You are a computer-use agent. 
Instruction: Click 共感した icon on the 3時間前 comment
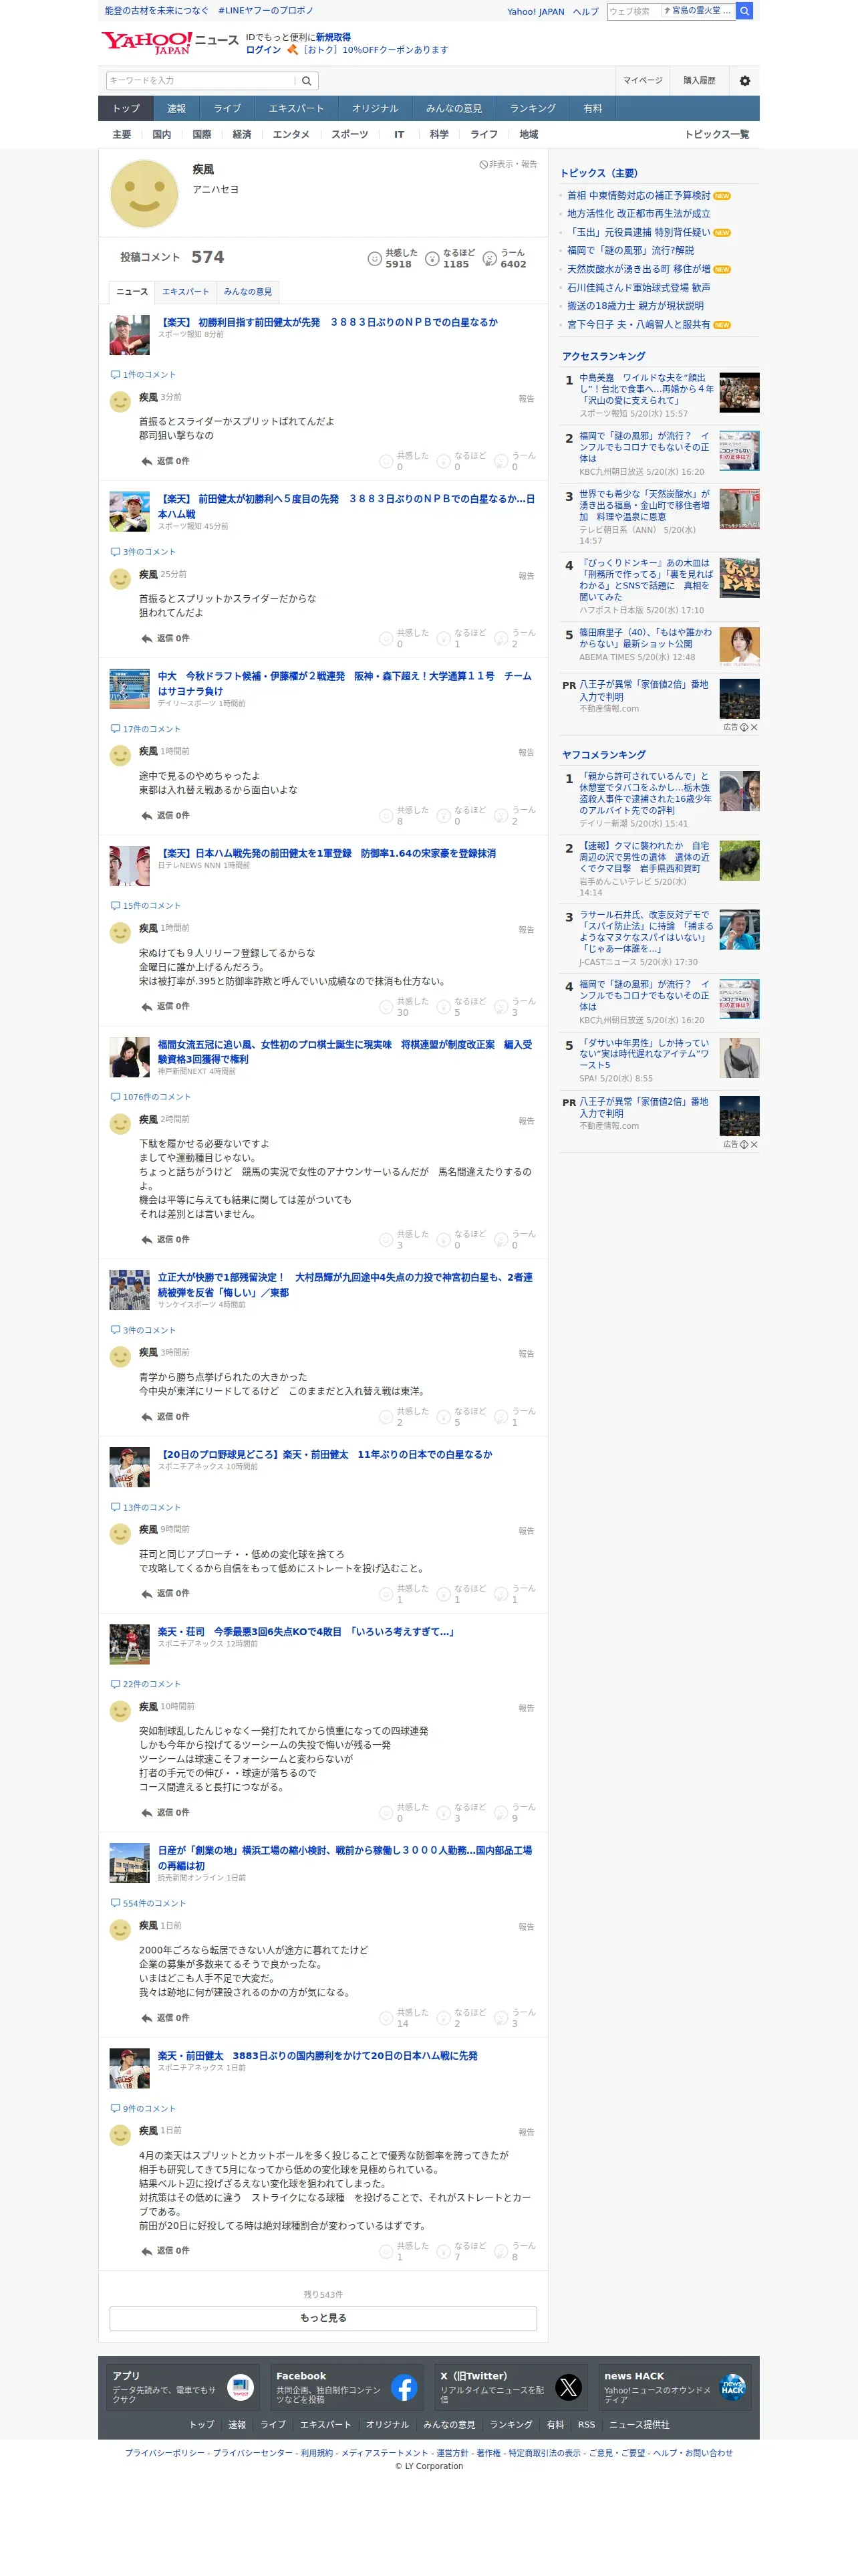(386, 1416)
